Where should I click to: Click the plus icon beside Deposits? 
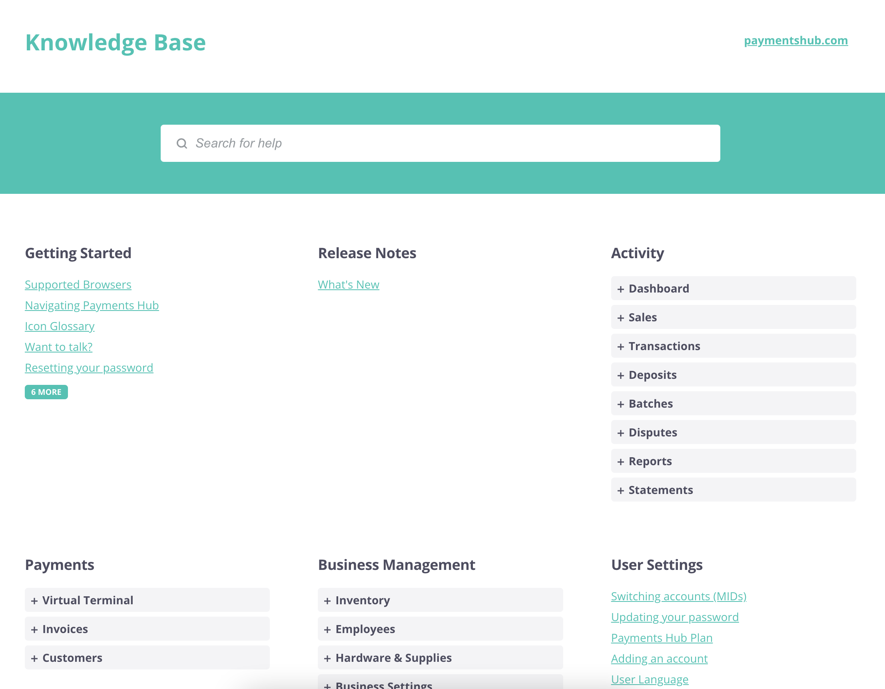621,375
